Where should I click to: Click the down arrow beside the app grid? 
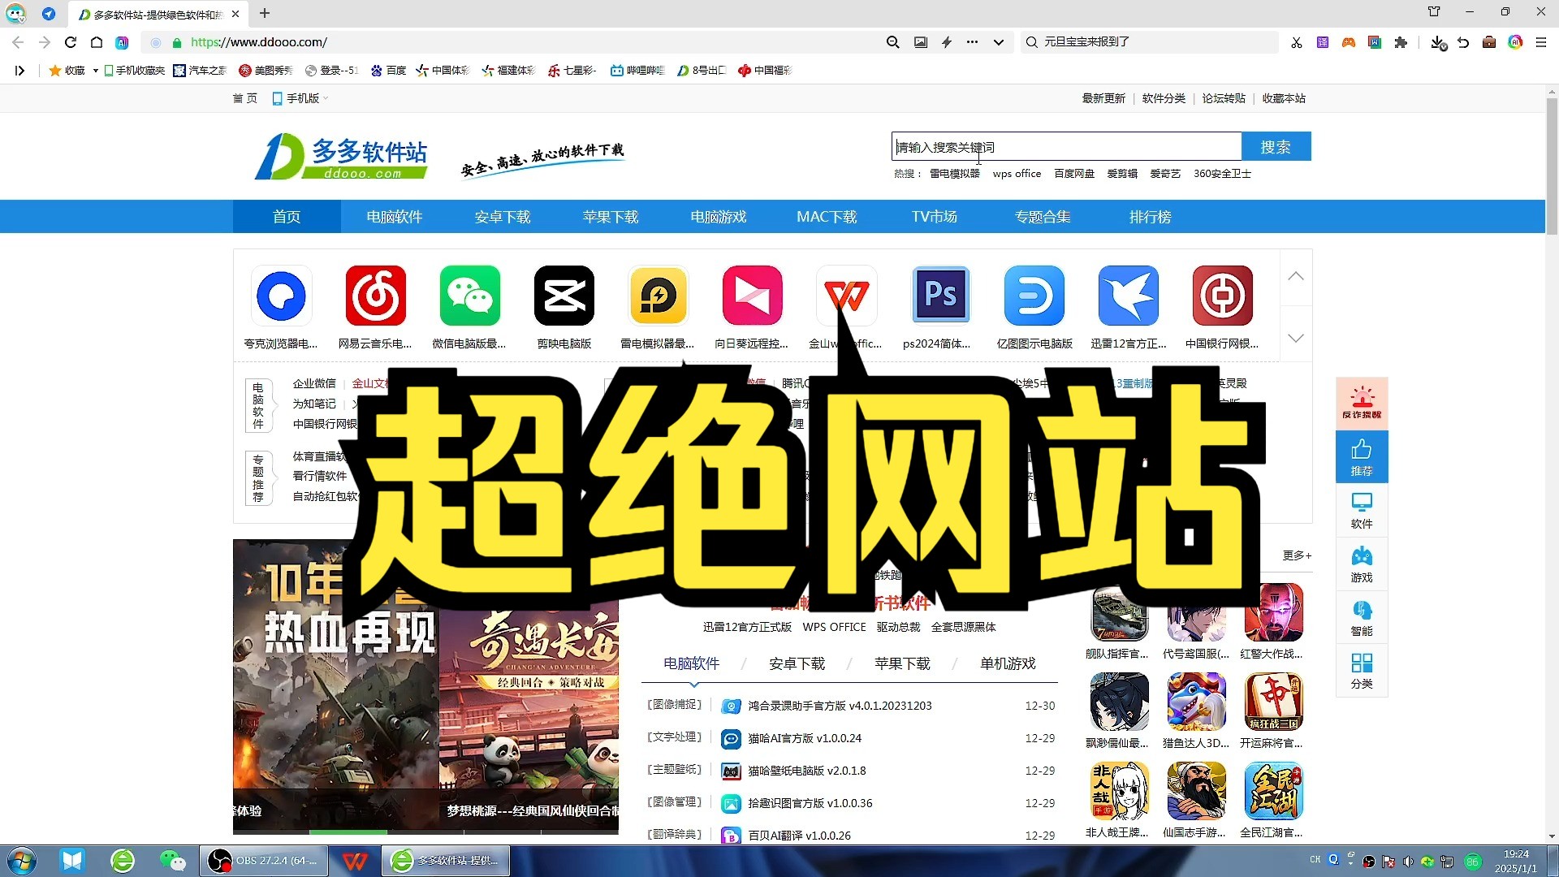tap(1296, 338)
